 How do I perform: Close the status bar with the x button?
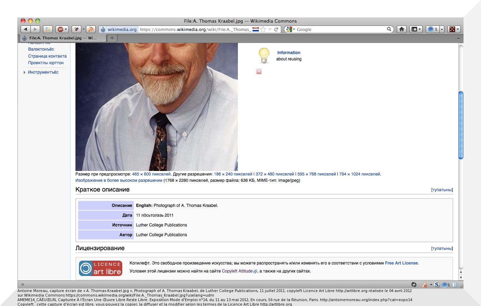tap(23, 285)
